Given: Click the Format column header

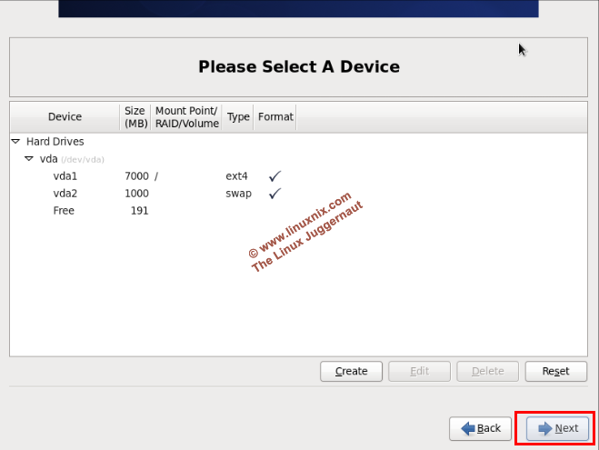Looking at the screenshot, I should click(x=275, y=117).
